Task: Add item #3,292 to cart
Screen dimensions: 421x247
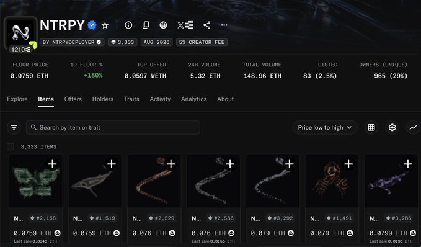Action: (x=289, y=164)
